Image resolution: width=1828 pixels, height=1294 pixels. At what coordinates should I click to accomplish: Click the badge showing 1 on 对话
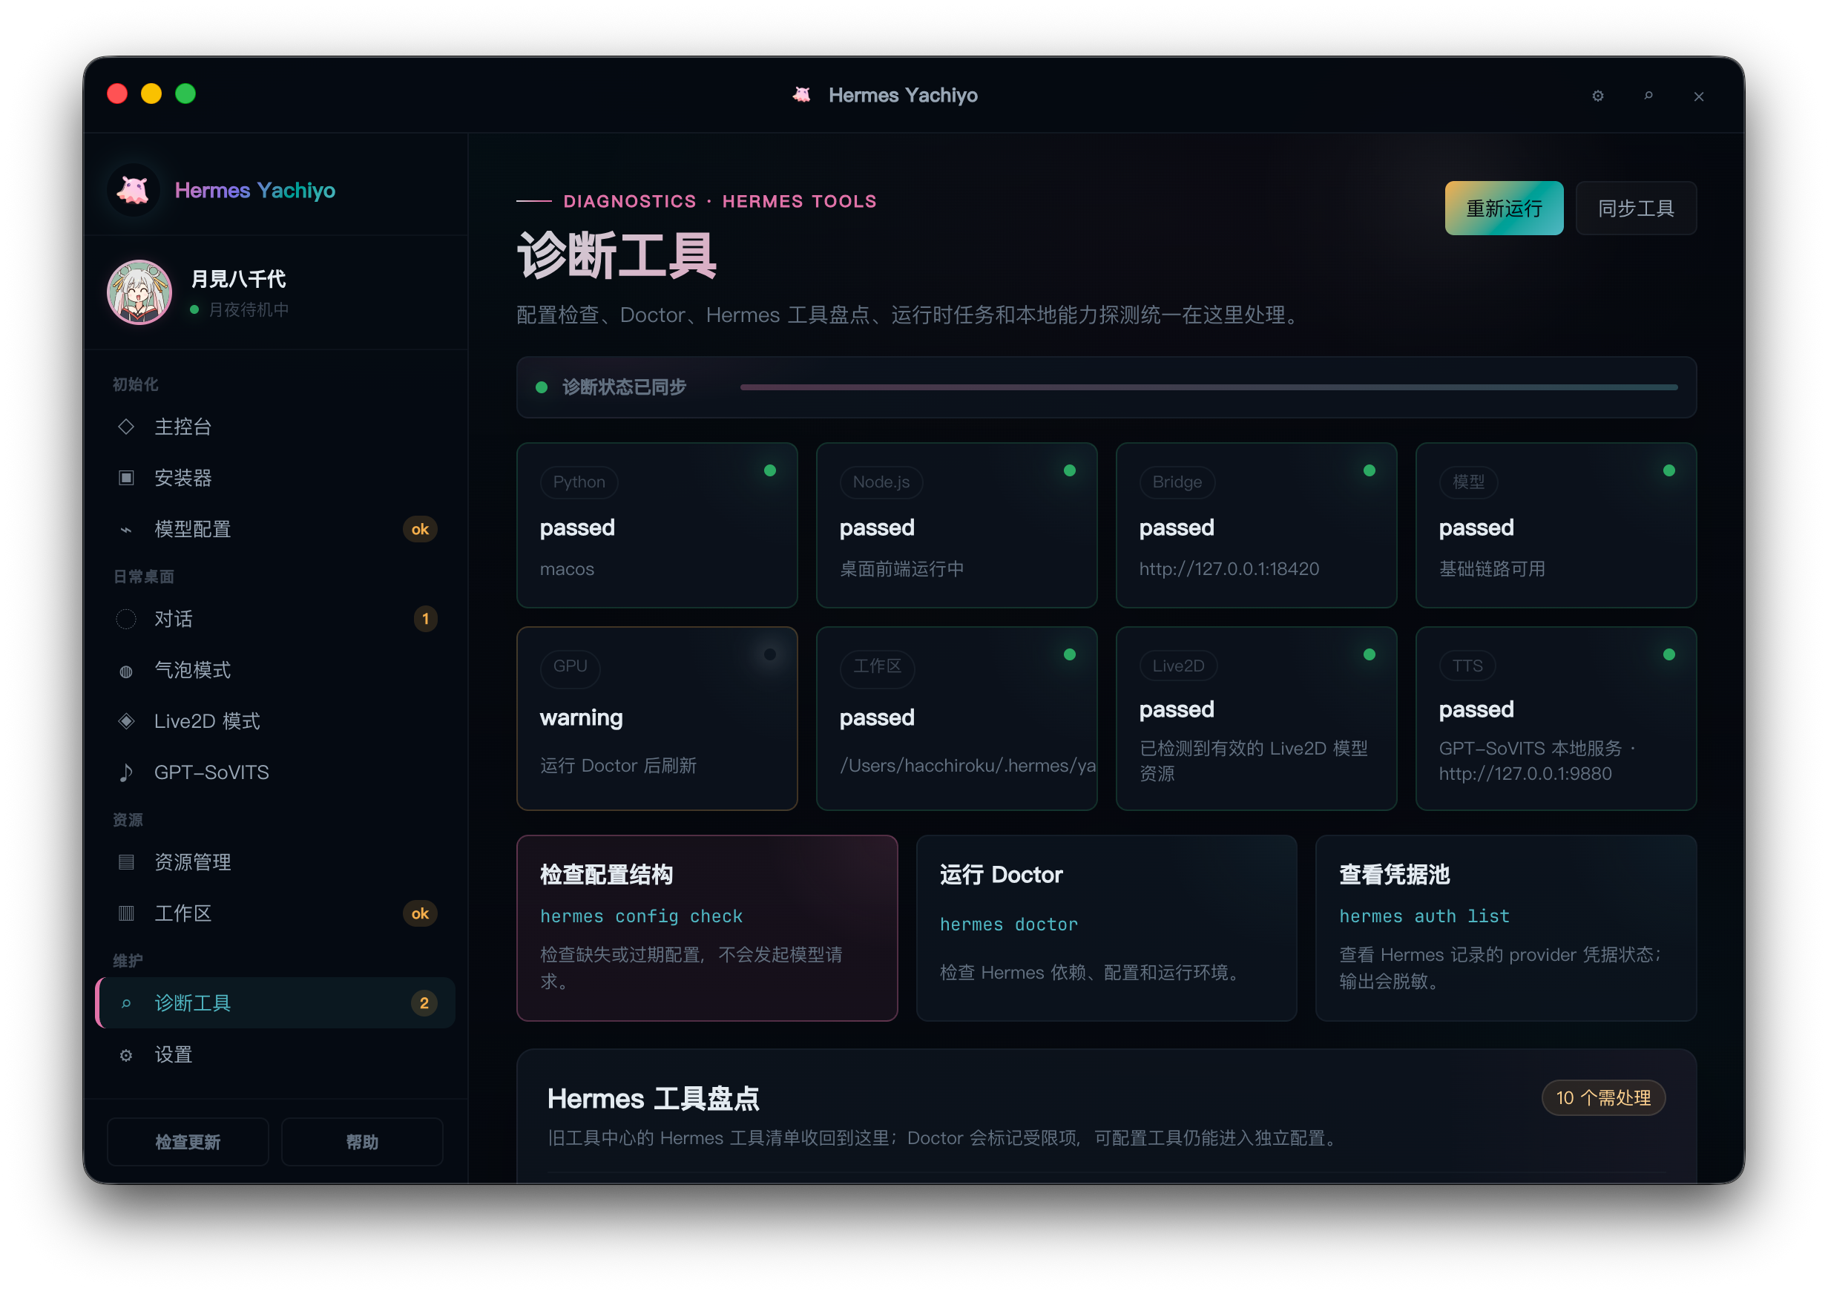[x=425, y=619]
